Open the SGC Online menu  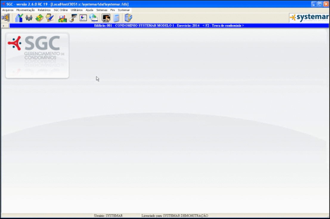pyautogui.click(x=61, y=10)
